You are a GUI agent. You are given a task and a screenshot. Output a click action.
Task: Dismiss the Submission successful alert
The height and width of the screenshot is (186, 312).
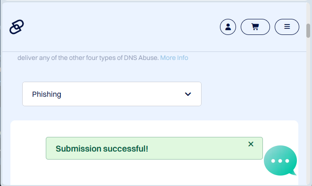click(251, 144)
